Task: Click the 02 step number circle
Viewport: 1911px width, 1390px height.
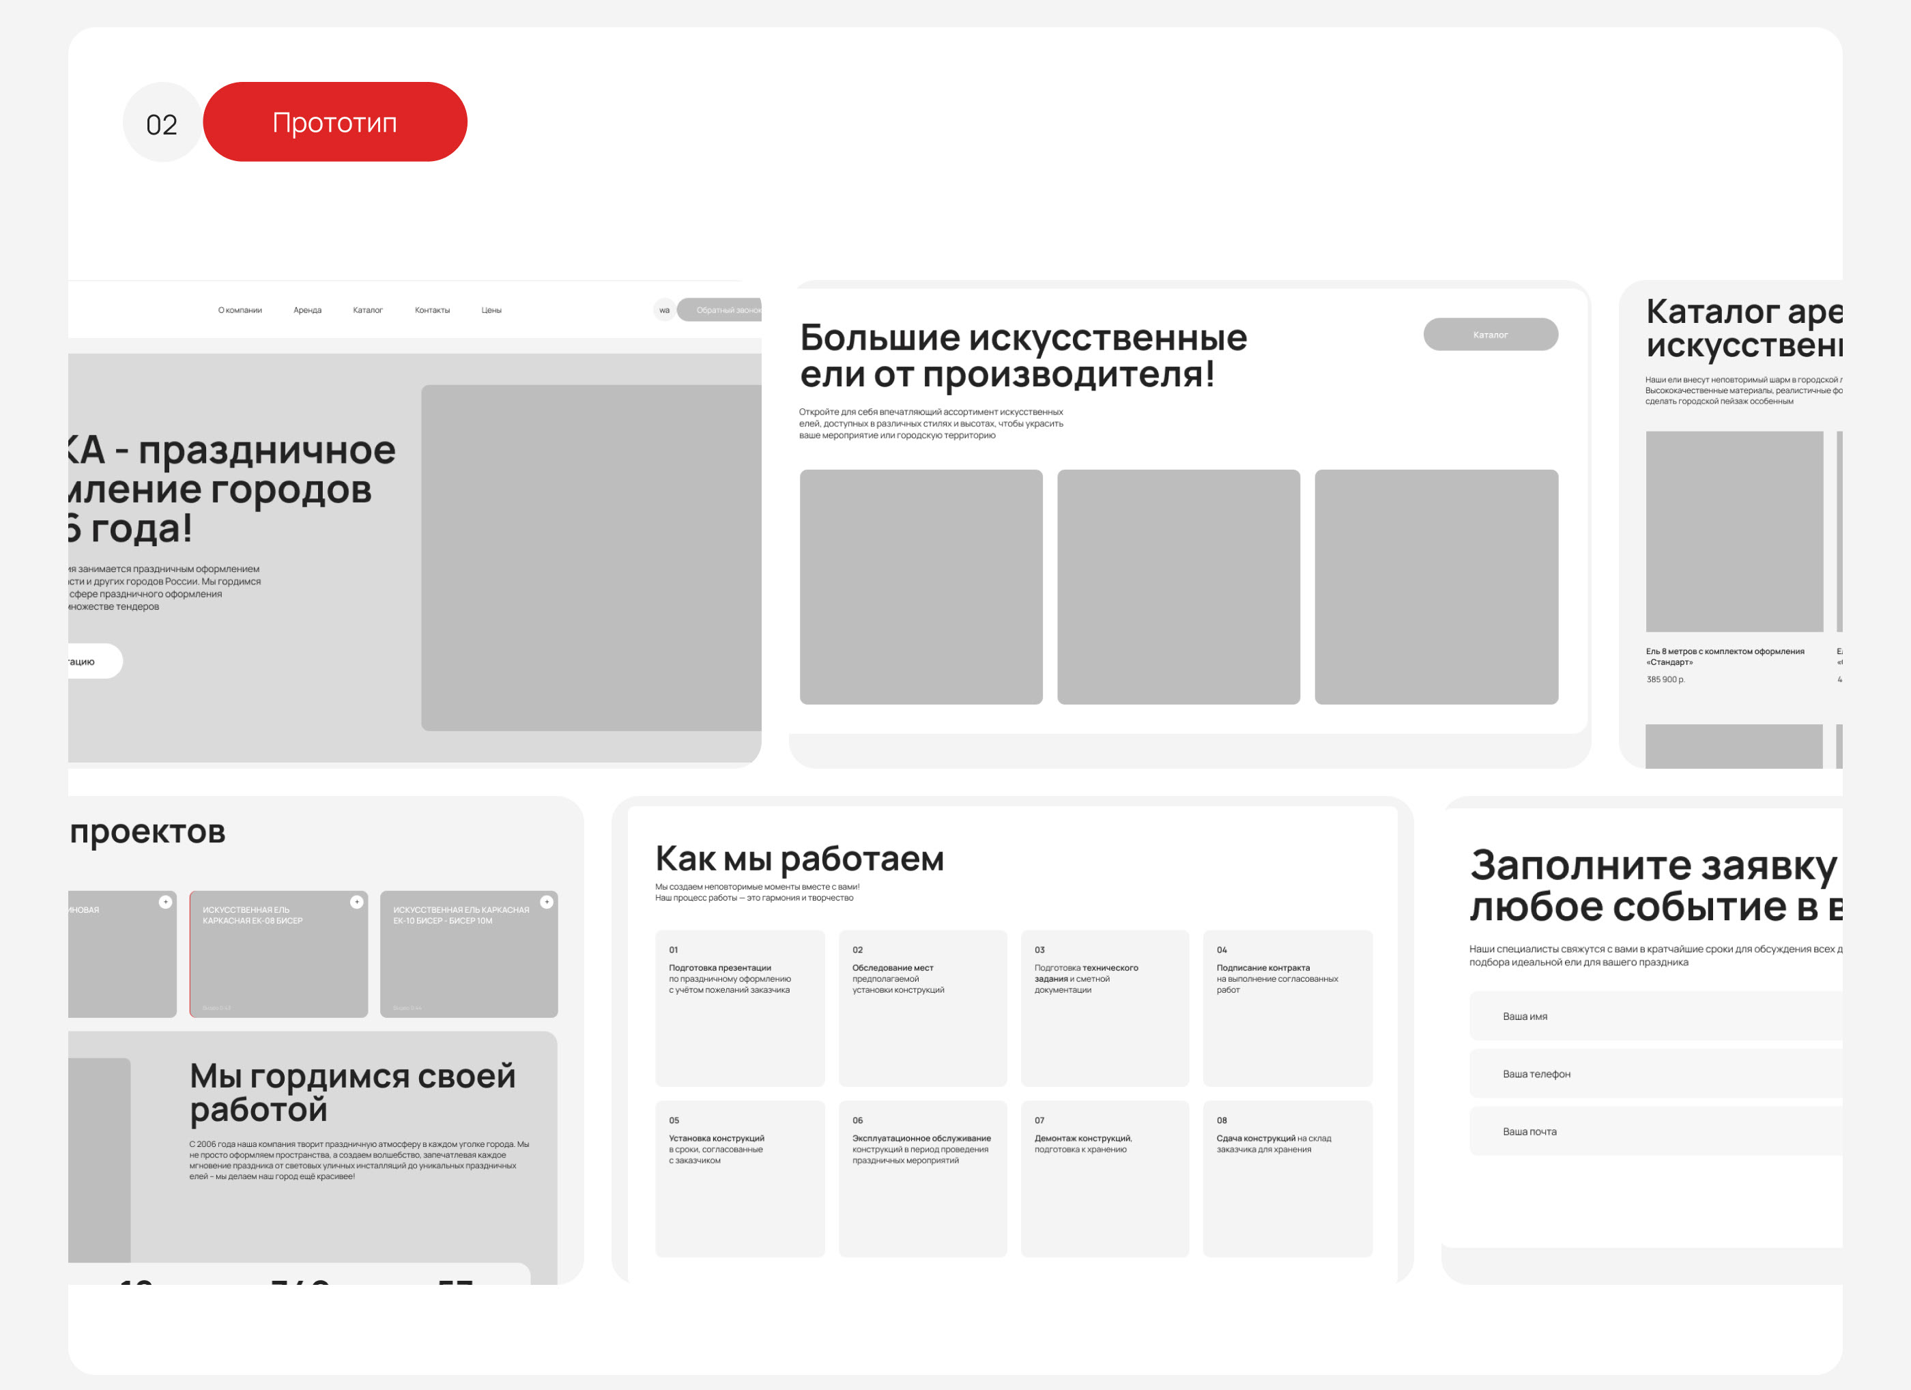Action: (162, 123)
